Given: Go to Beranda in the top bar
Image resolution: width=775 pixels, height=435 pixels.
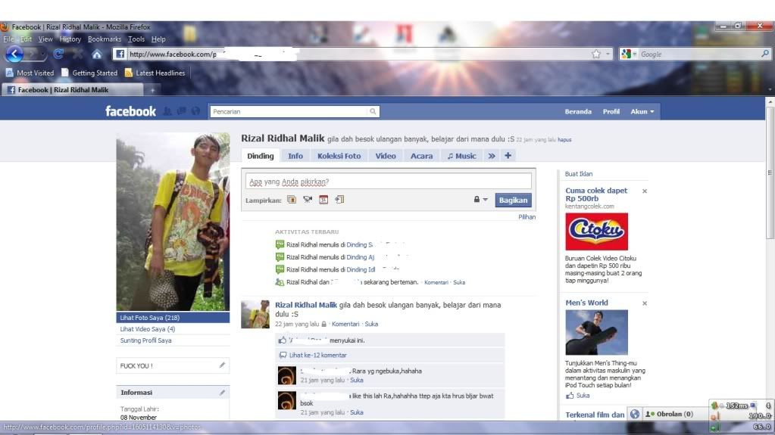Looking at the screenshot, I should [x=578, y=112].
